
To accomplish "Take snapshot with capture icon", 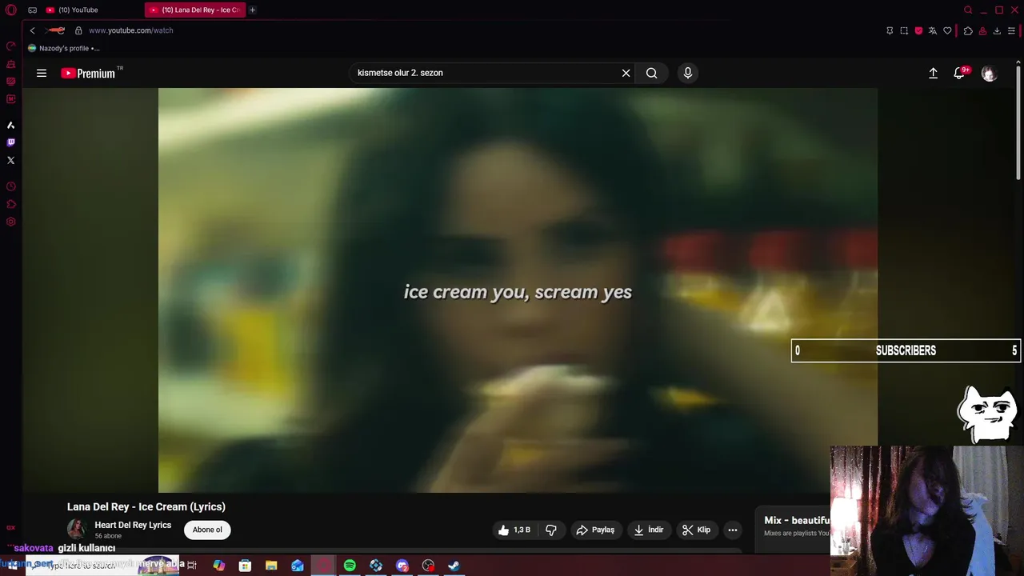I will pos(904,30).
